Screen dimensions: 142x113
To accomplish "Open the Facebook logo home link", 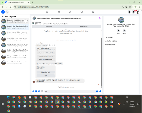I will coord(3,12).
